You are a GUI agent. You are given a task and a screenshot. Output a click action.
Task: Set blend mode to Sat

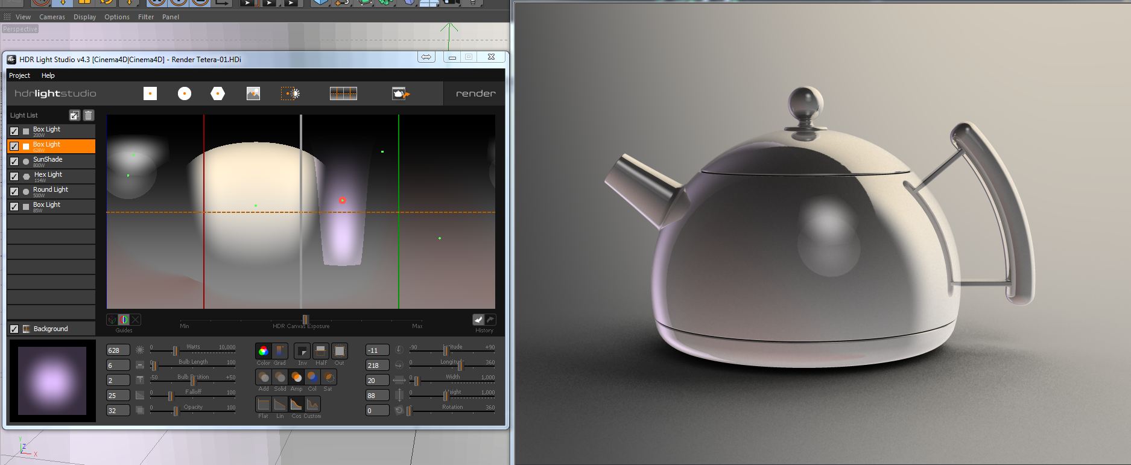tap(329, 378)
